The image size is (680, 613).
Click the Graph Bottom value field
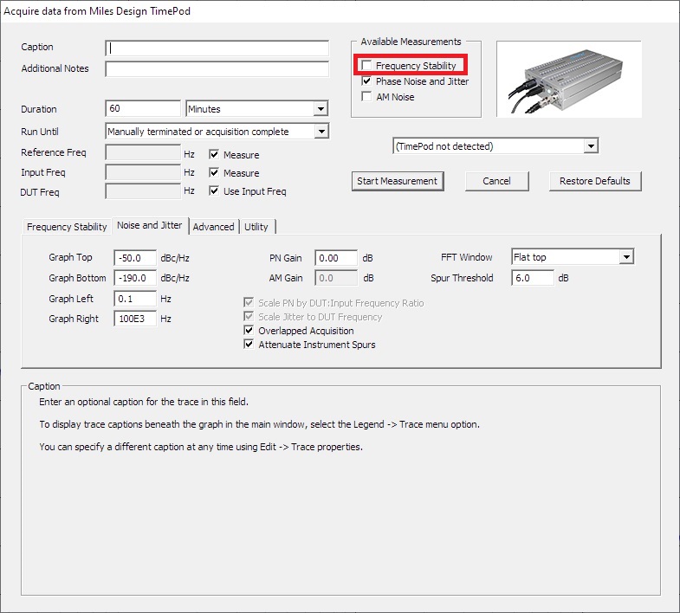click(x=135, y=278)
